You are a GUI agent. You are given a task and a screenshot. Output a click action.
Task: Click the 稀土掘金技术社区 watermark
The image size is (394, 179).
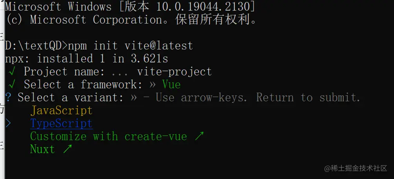tap(356, 168)
